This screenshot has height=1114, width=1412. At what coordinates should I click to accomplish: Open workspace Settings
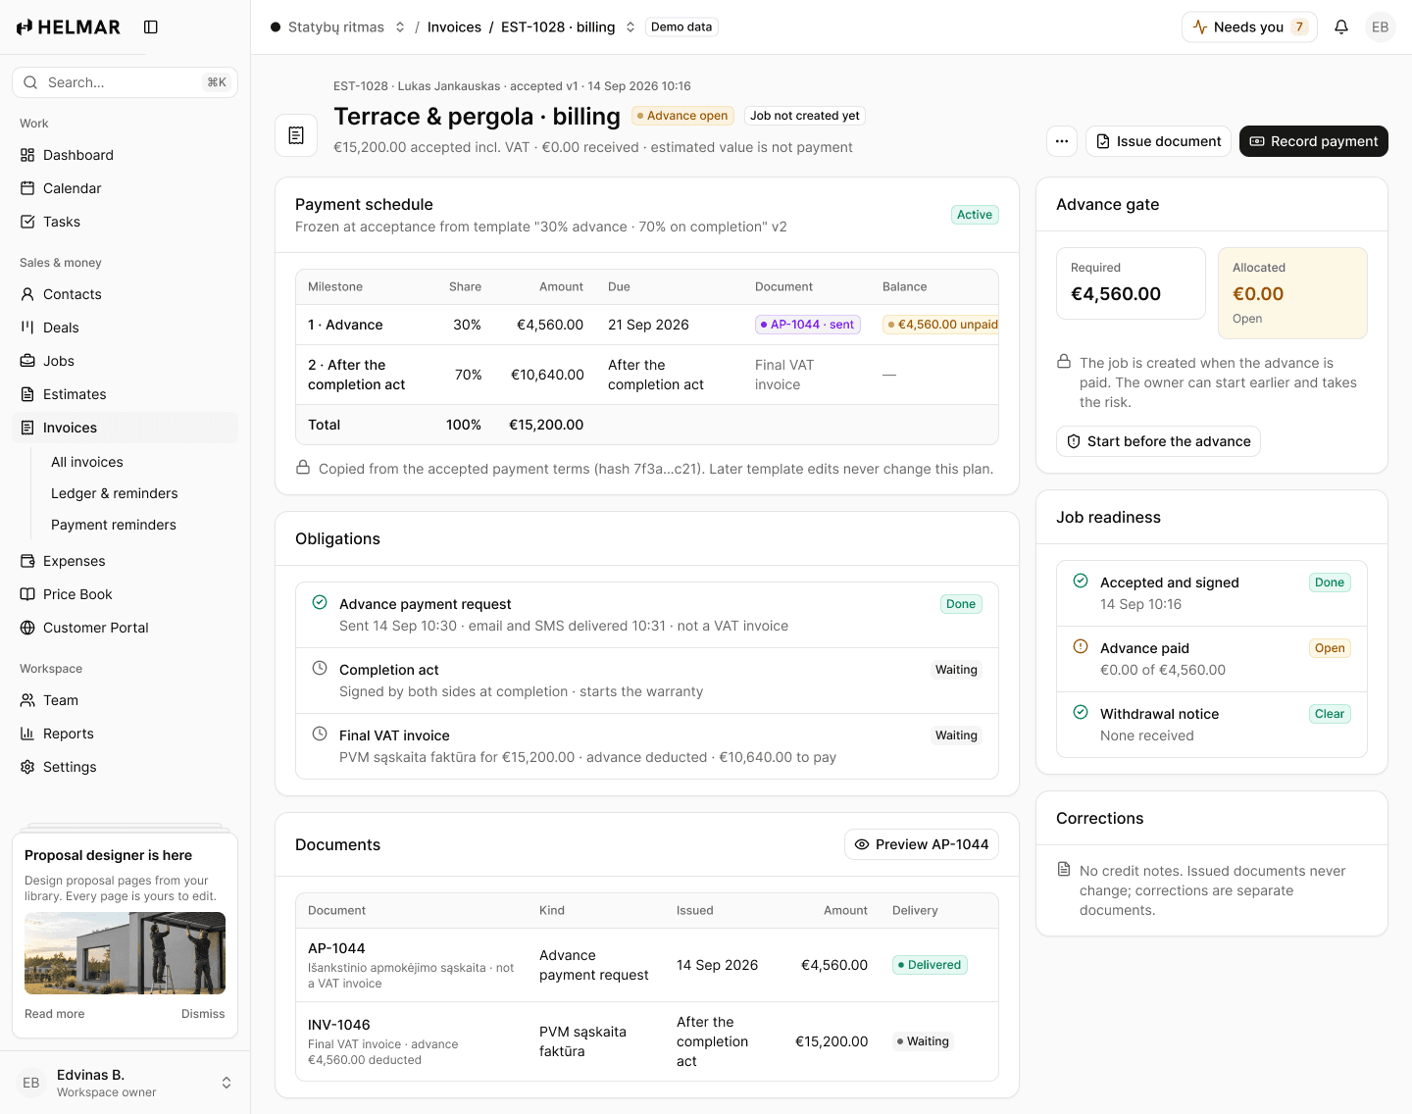click(x=126, y=767)
